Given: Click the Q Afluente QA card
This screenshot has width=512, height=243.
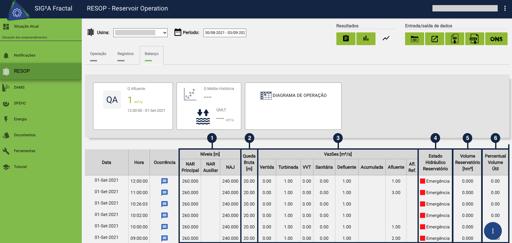Looking at the screenshot, I should 133,106.
